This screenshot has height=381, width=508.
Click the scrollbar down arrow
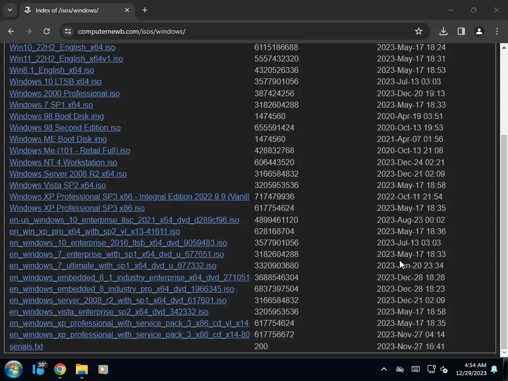[504, 353]
